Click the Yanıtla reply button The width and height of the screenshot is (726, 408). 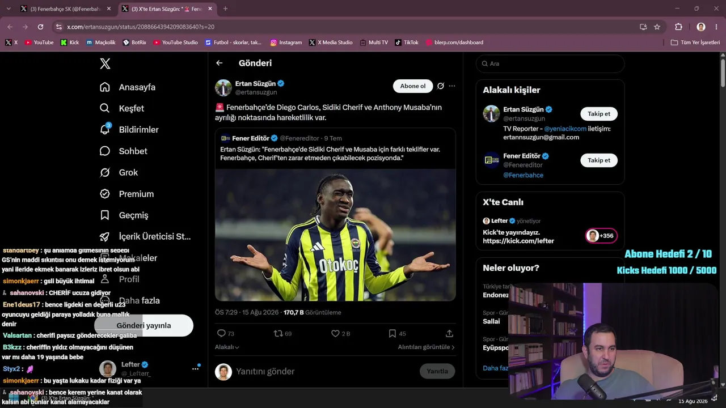[x=437, y=371]
